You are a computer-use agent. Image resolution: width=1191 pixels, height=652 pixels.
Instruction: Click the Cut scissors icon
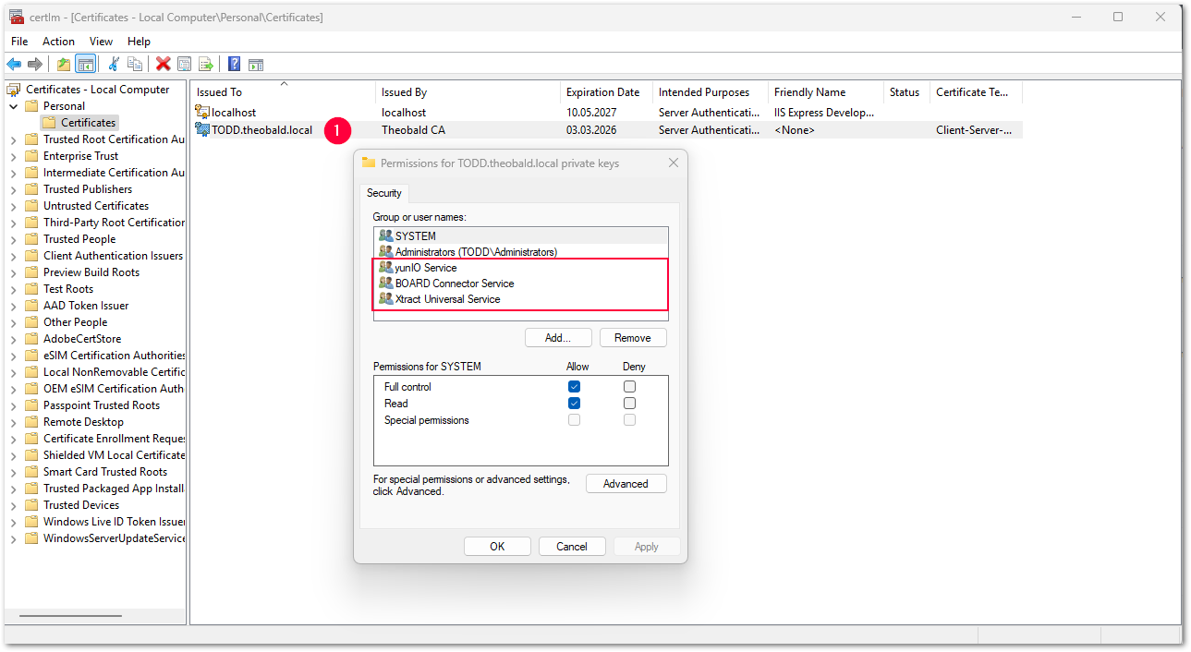(x=114, y=64)
